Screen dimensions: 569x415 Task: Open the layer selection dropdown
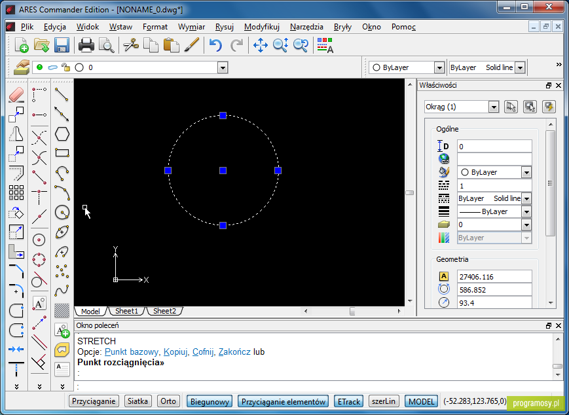click(x=223, y=67)
